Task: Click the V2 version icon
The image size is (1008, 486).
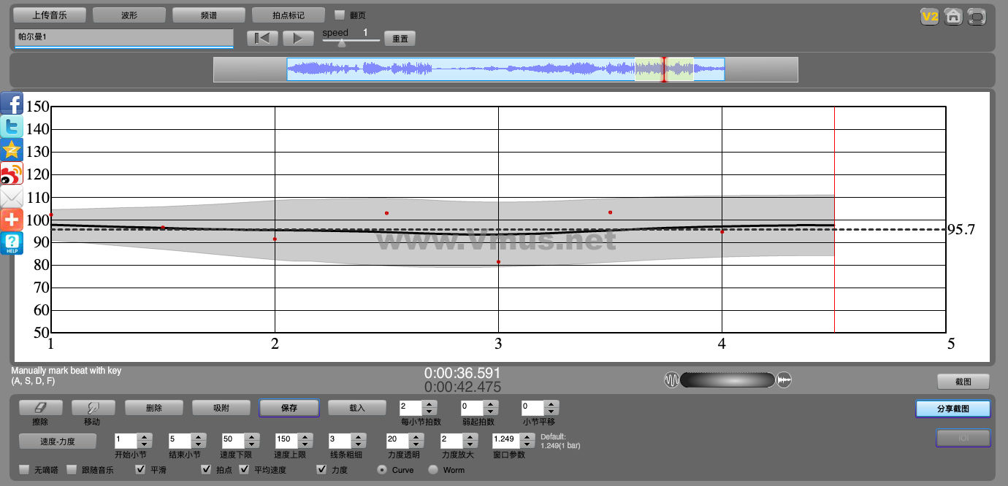Action: 929,17
